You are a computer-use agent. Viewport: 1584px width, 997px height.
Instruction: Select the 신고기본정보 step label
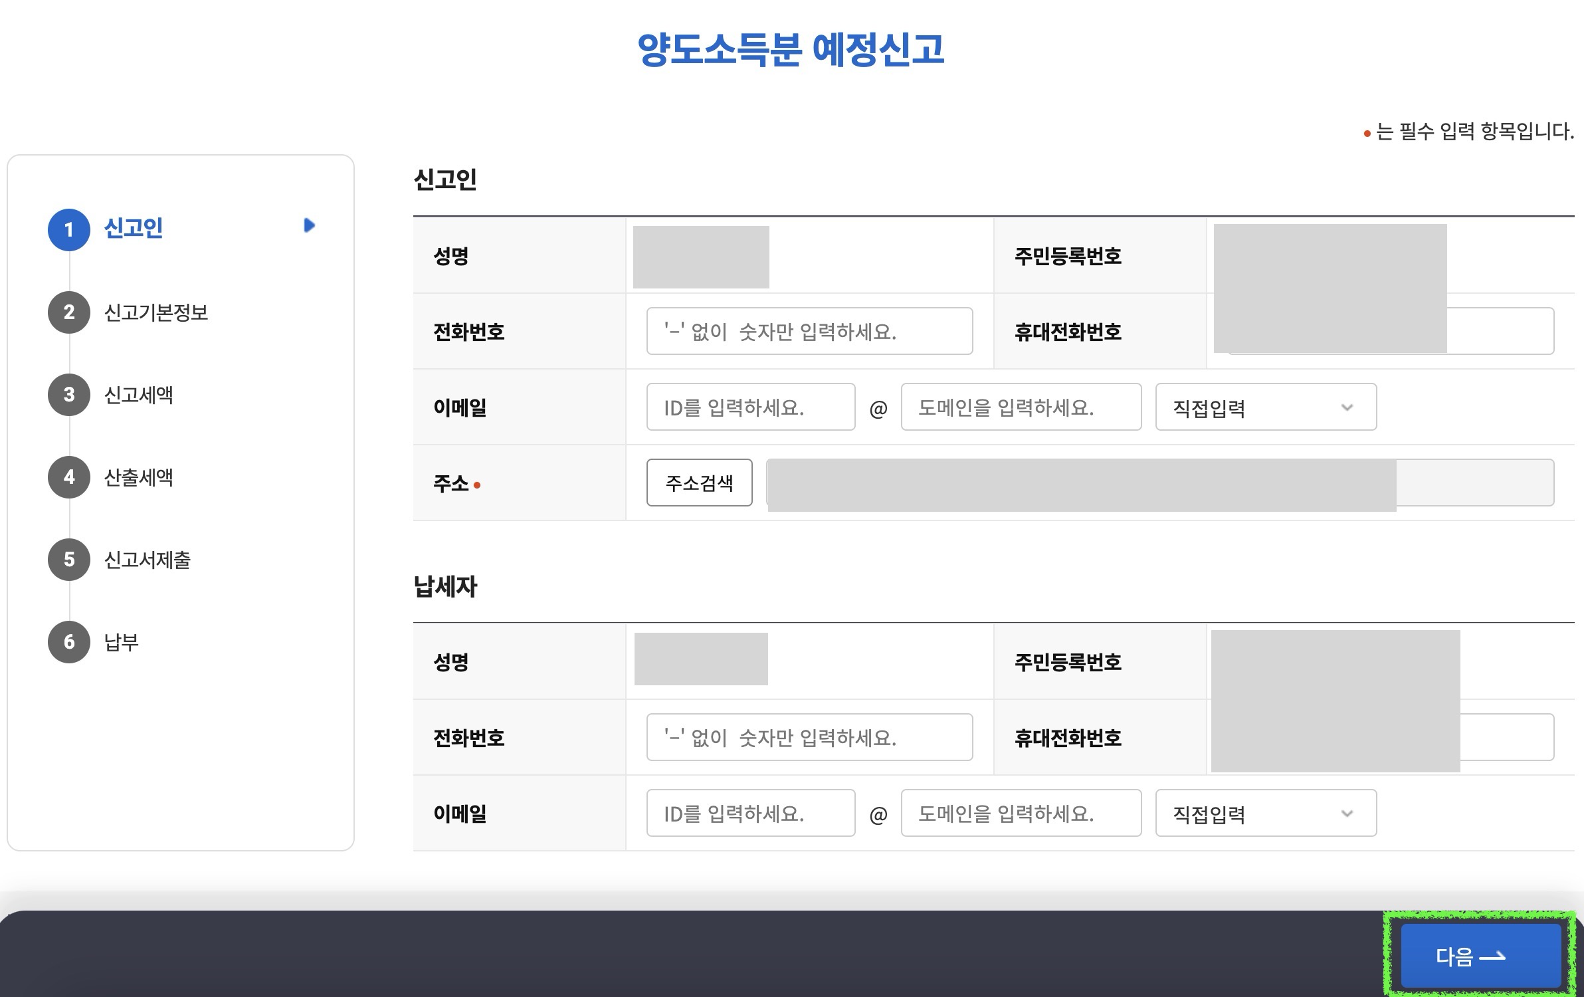coord(156,312)
